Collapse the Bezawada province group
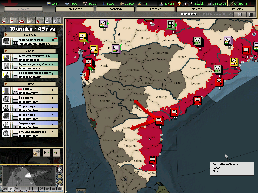The image size is (258, 193). click(6, 34)
